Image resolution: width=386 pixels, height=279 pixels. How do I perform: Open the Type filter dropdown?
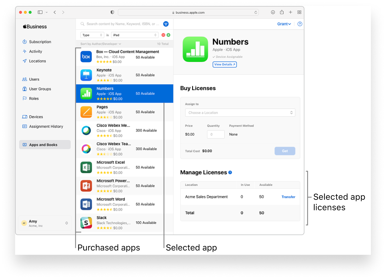pyautogui.click(x=92, y=35)
